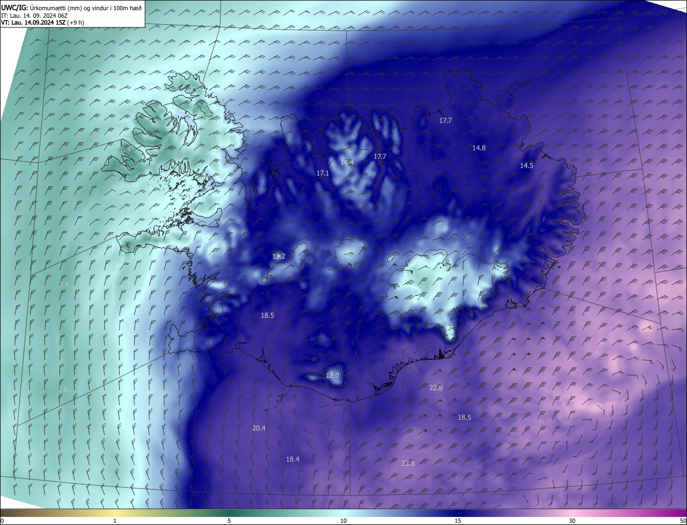Click the 0 tick on the color scale
Screen dimensions: 687x525
(x=2, y=521)
